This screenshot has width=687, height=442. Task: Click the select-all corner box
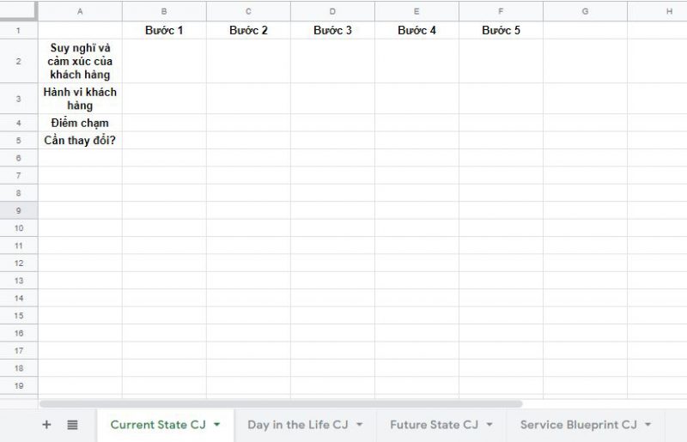pyautogui.click(x=18, y=11)
